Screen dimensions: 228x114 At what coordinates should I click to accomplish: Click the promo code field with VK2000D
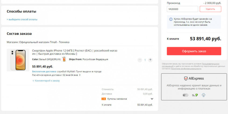point(182,9)
